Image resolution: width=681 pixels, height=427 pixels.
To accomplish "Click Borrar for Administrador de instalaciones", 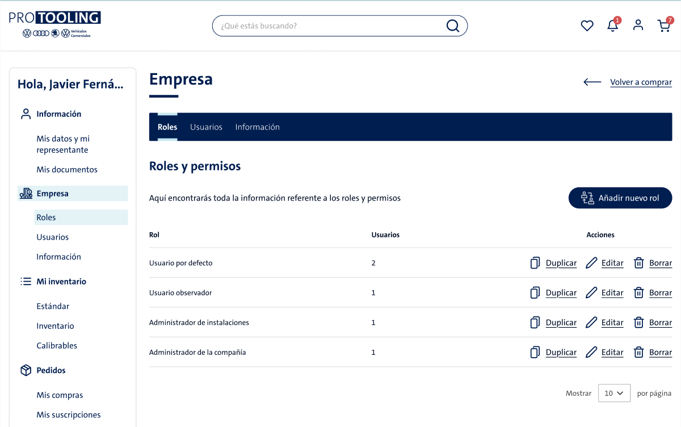I will click(661, 323).
